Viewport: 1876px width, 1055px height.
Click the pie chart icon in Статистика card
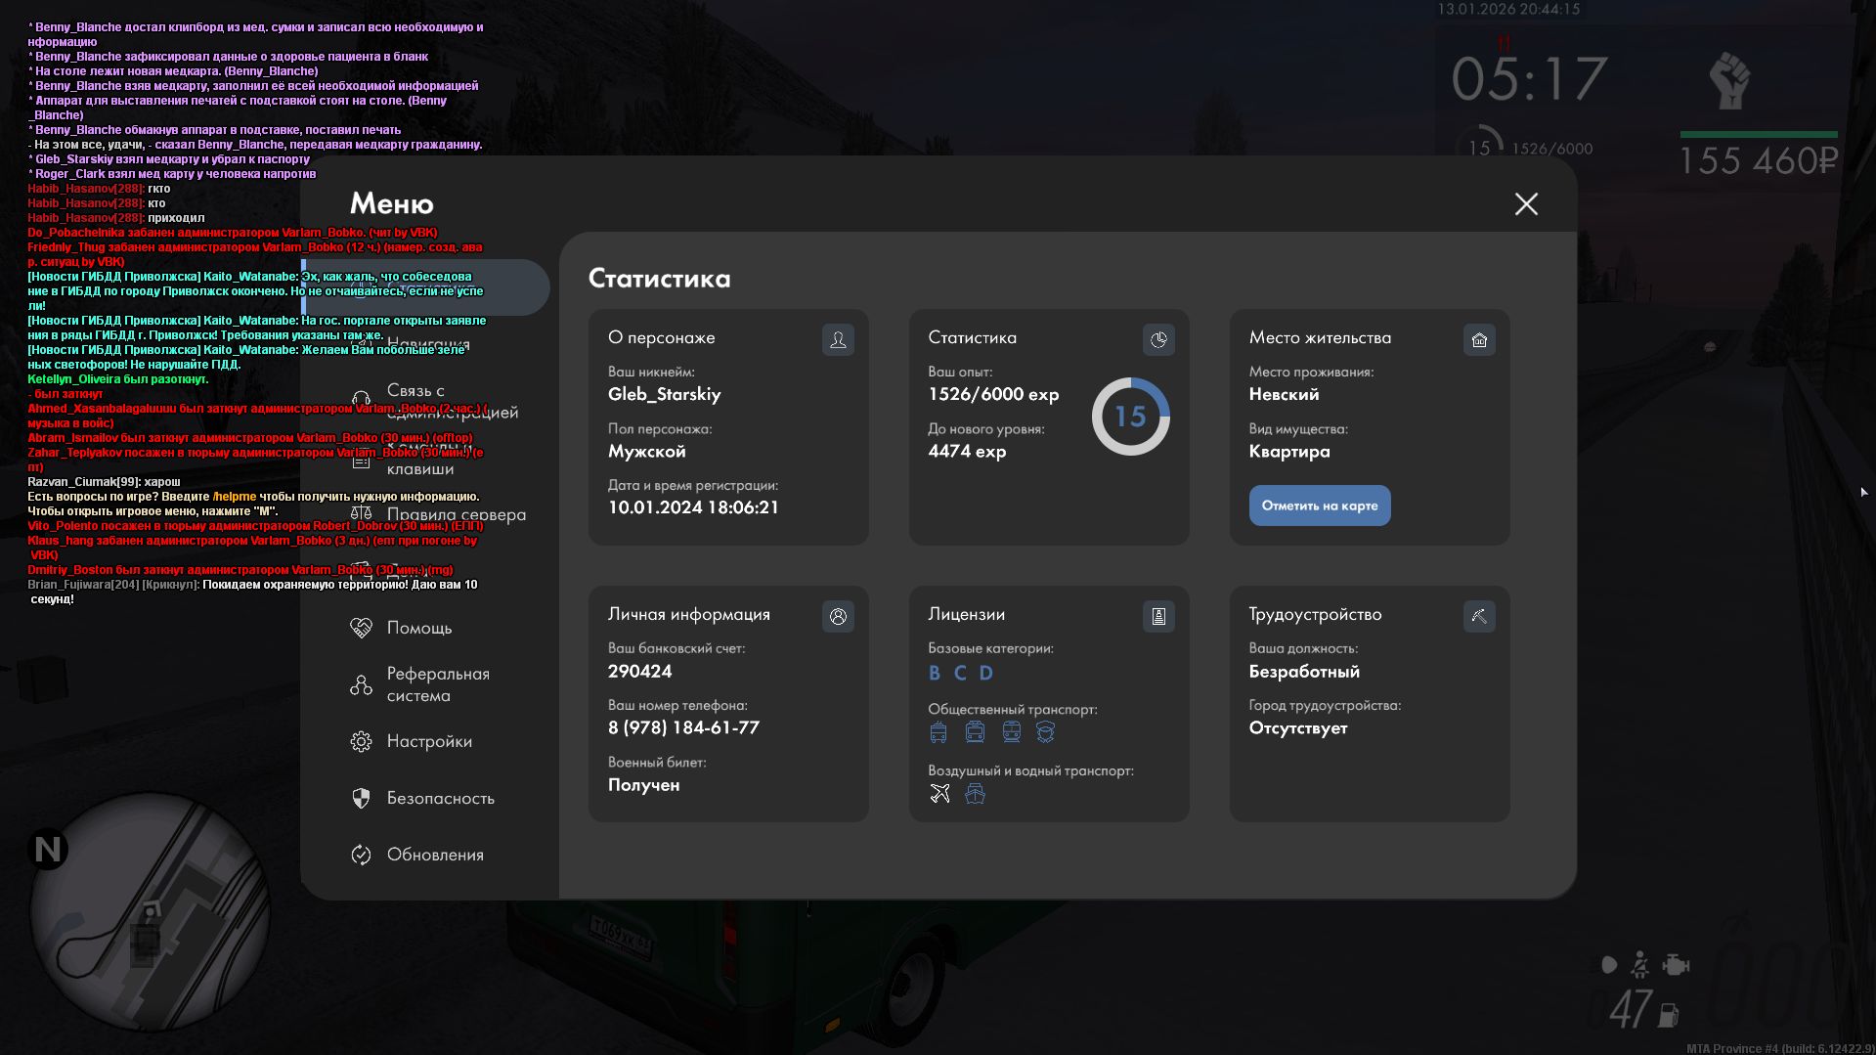1158,339
